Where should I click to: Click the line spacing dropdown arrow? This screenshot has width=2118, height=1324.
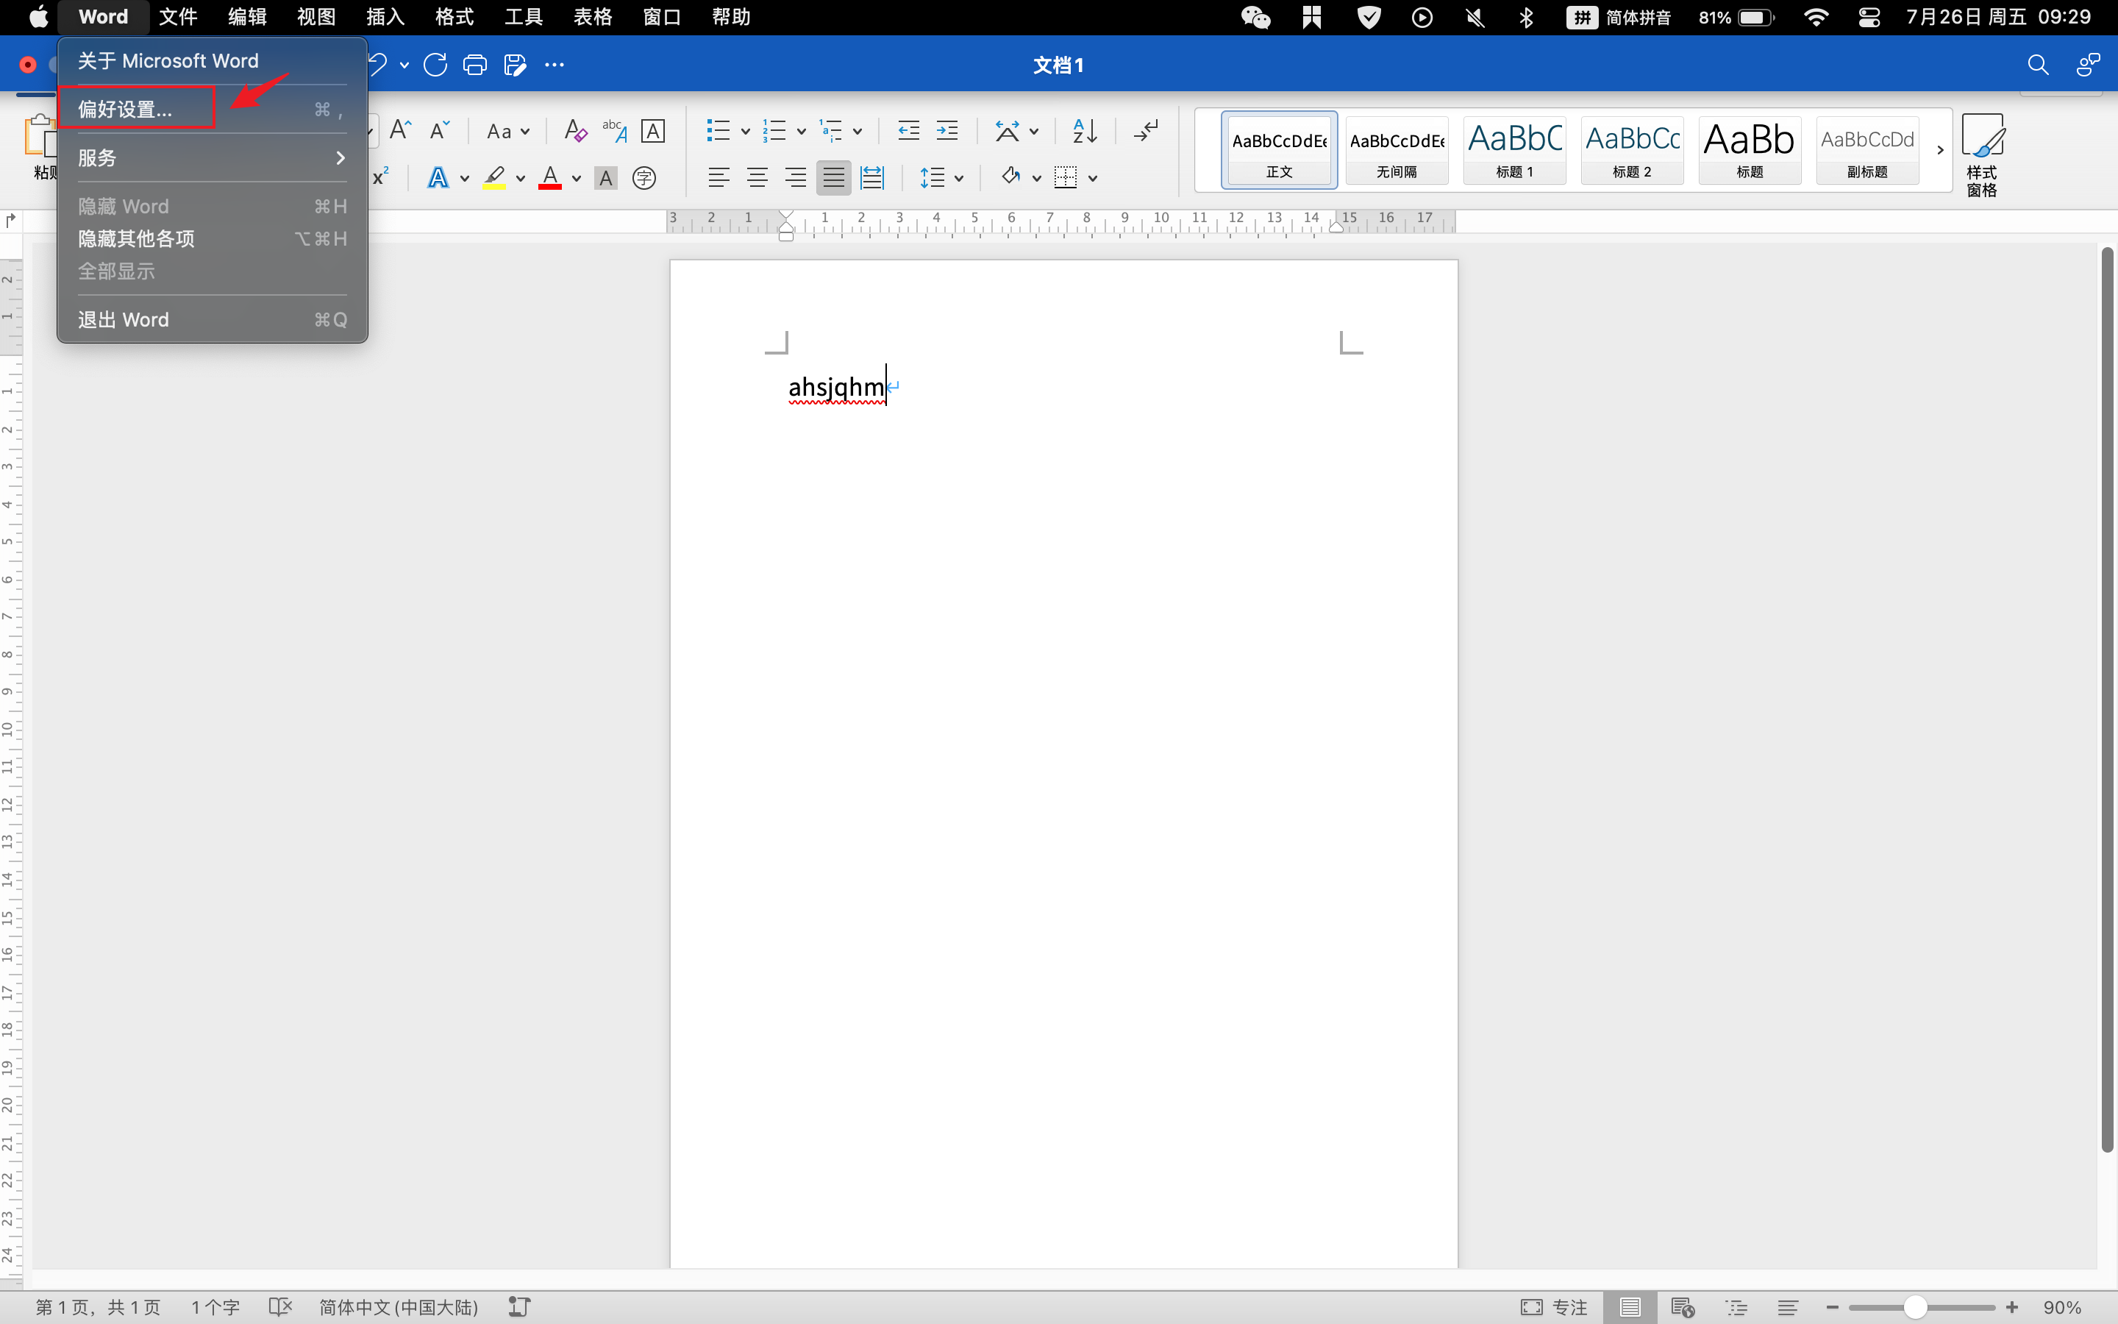coord(959,179)
